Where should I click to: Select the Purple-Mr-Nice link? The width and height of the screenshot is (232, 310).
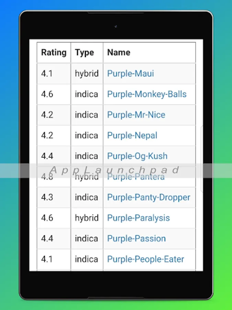tap(136, 115)
